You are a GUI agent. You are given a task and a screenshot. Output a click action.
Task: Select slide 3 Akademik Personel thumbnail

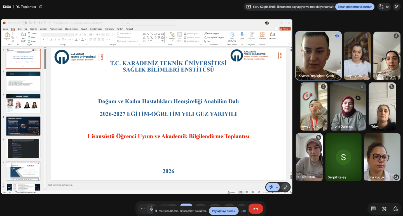pyautogui.click(x=23, y=104)
